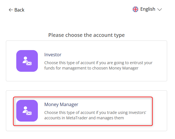Click the 'Please choose the account type' heading
The image size is (175, 139).
point(86,35)
